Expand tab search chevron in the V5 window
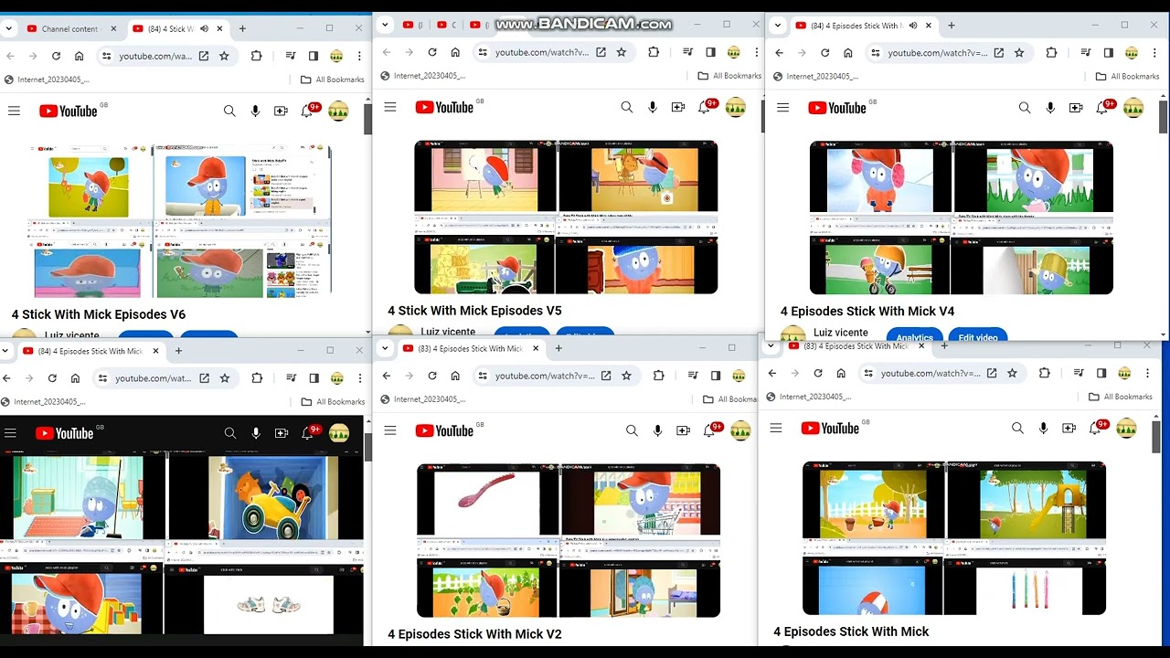The height and width of the screenshot is (658, 1170). (x=385, y=25)
